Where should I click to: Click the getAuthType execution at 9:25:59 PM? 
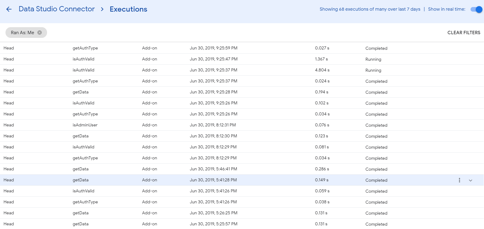(85, 48)
